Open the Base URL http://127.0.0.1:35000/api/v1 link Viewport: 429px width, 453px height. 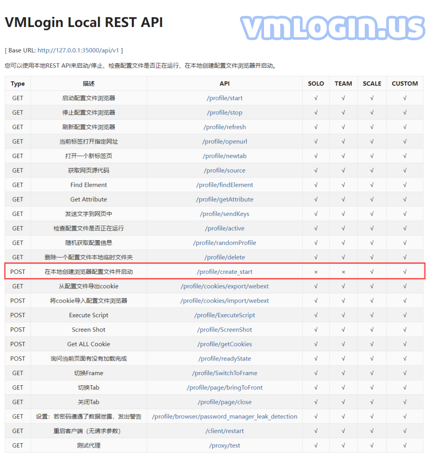tap(78, 50)
